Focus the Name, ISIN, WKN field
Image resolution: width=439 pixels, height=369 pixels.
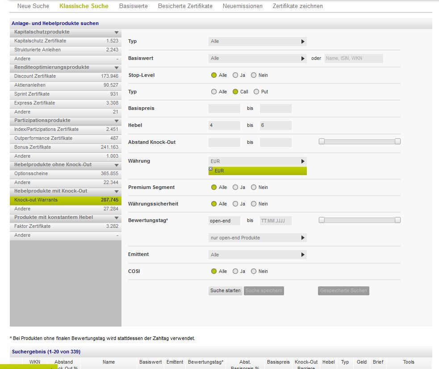[x=354, y=58]
